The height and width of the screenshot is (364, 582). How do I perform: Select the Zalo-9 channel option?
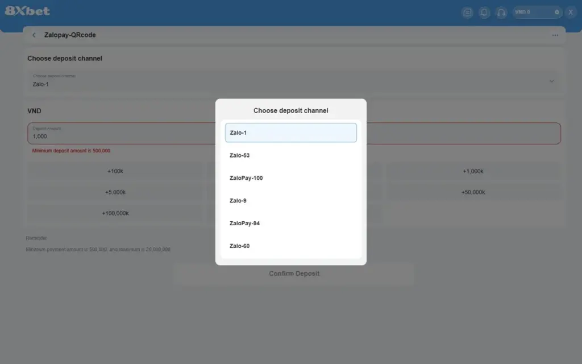pyautogui.click(x=290, y=201)
